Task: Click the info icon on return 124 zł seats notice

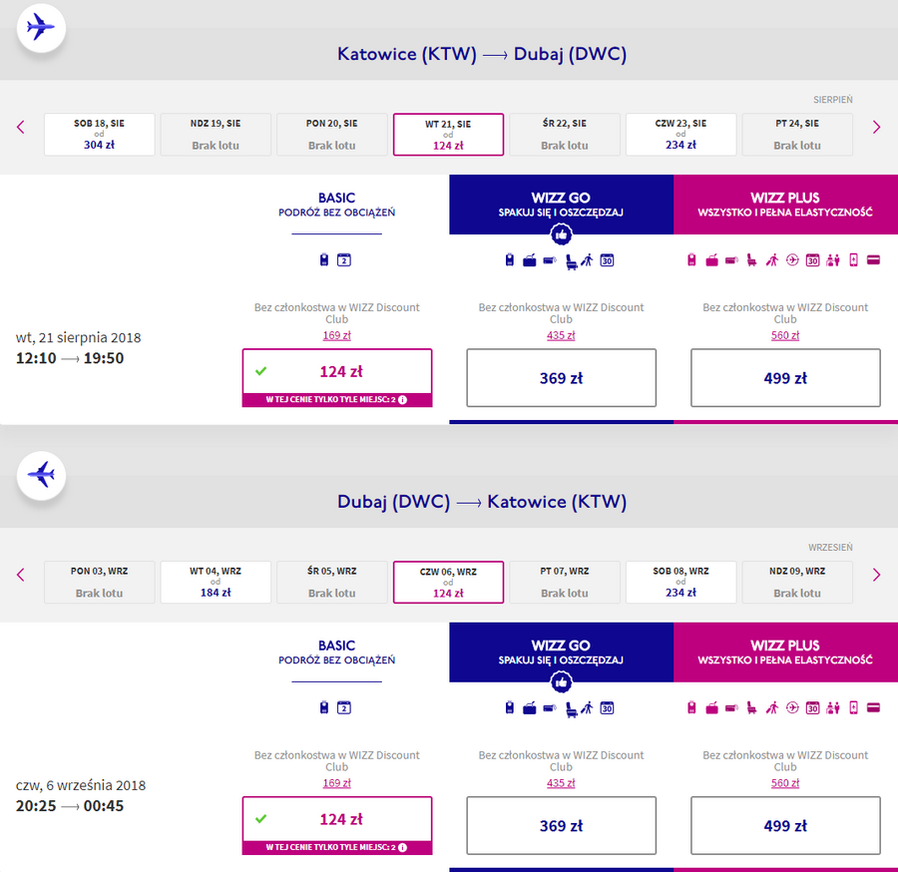Action: (x=403, y=847)
